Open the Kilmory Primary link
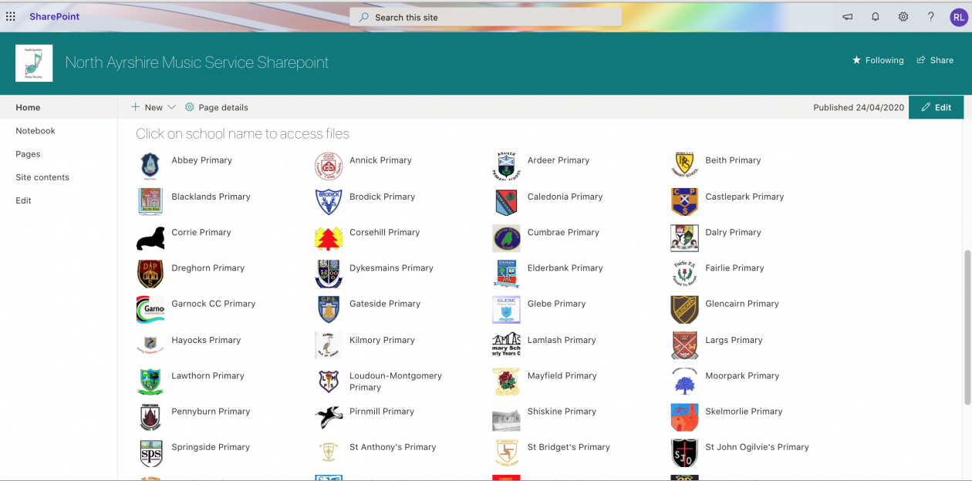The width and height of the screenshot is (972, 481). [382, 340]
